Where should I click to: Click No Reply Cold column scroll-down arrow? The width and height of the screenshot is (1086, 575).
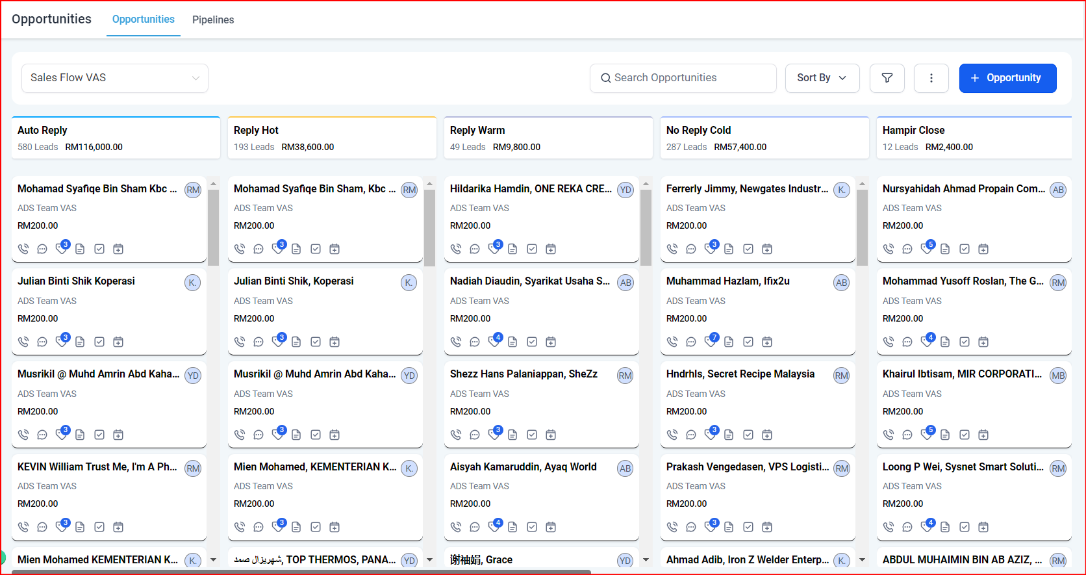[x=862, y=559]
